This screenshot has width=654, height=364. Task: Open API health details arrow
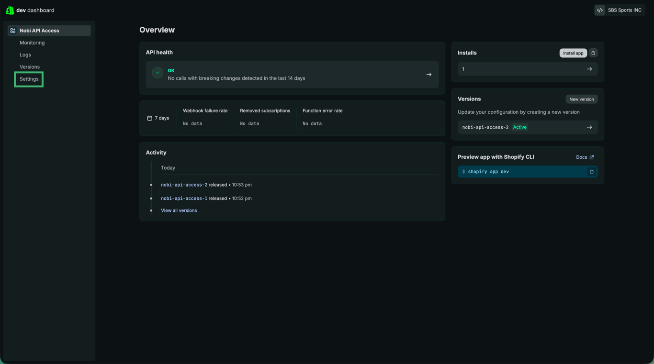pyautogui.click(x=429, y=75)
